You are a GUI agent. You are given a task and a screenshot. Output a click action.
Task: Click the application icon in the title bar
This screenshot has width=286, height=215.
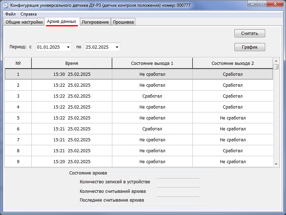click(5, 5)
